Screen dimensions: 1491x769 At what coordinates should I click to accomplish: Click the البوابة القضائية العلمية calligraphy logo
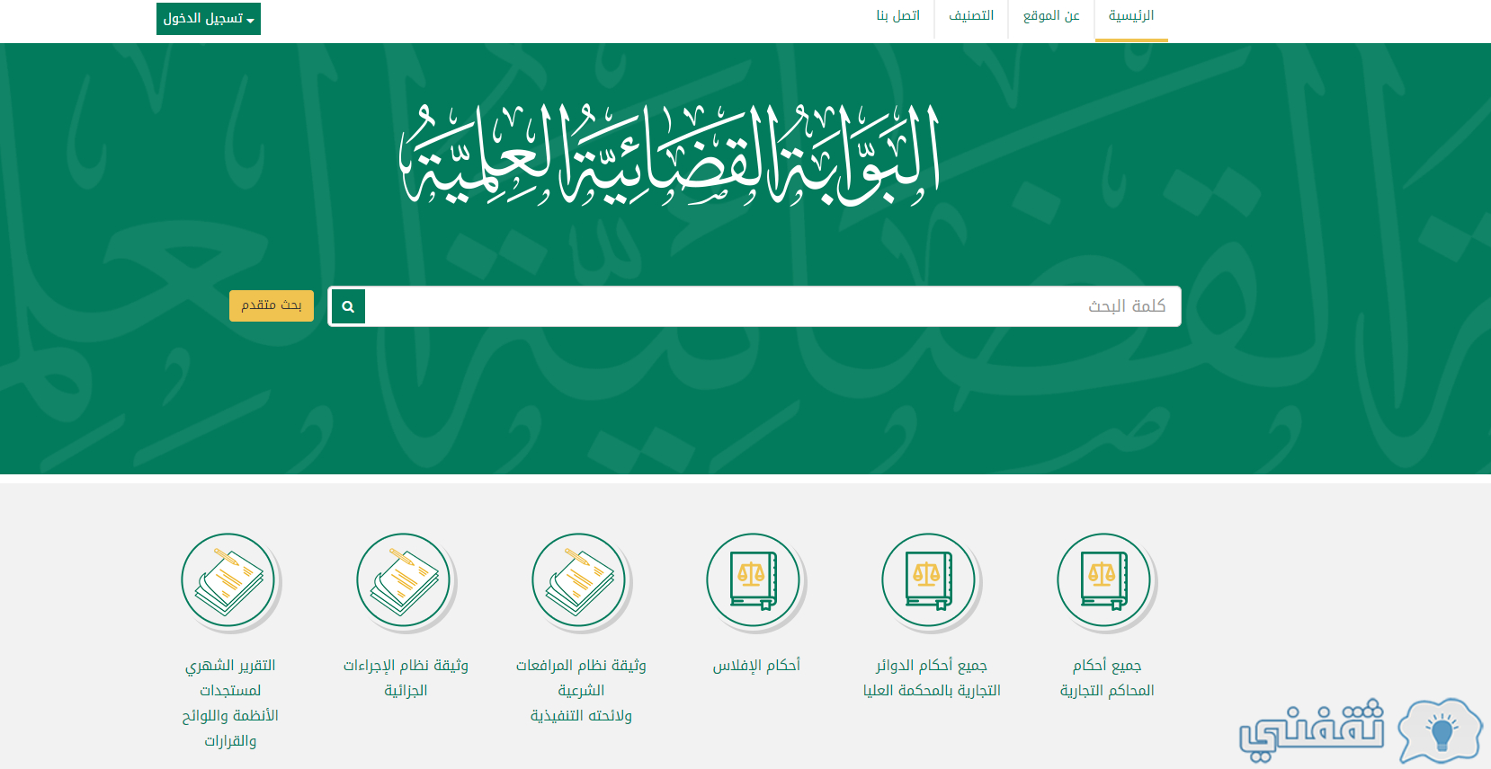[x=670, y=155]
